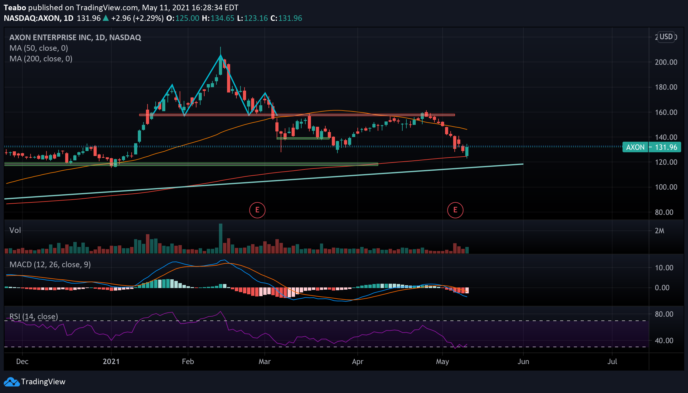The height and width of the screenshot is (393, 688).
Task: Click the Feb date axis label
Action: (188, 362)
